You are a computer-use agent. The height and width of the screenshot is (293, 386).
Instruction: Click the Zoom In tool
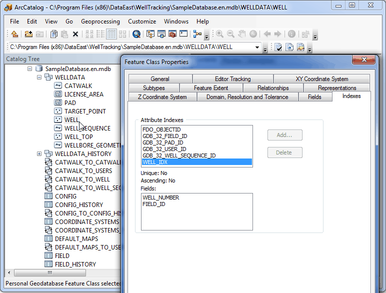(219, 34)
